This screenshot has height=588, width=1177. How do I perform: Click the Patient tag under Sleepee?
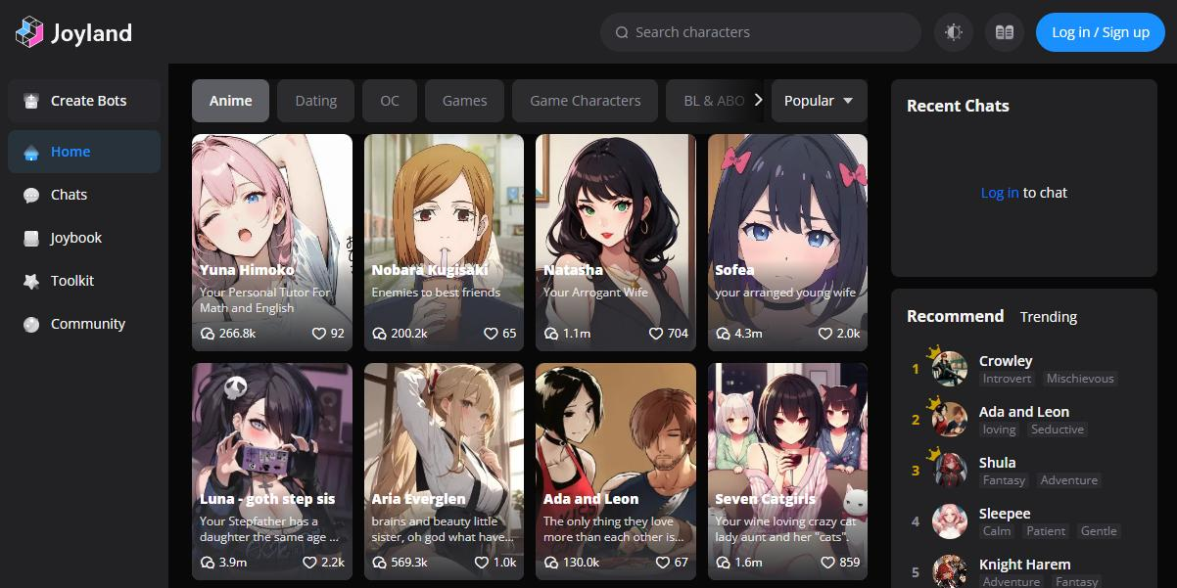pyautogui.click(x=1046, y=531)
